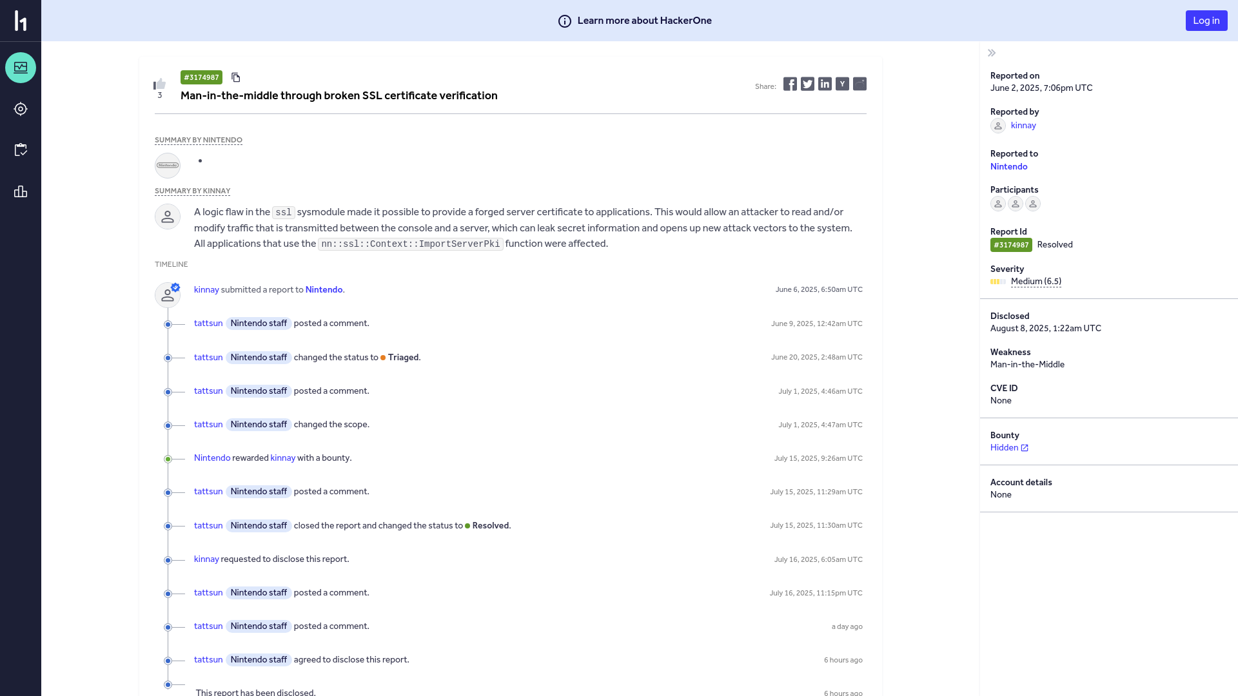Click kinnay's avatar under Reported by

[998, 126]
